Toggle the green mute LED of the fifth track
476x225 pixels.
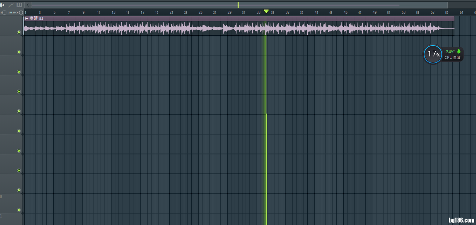point(19,111)
